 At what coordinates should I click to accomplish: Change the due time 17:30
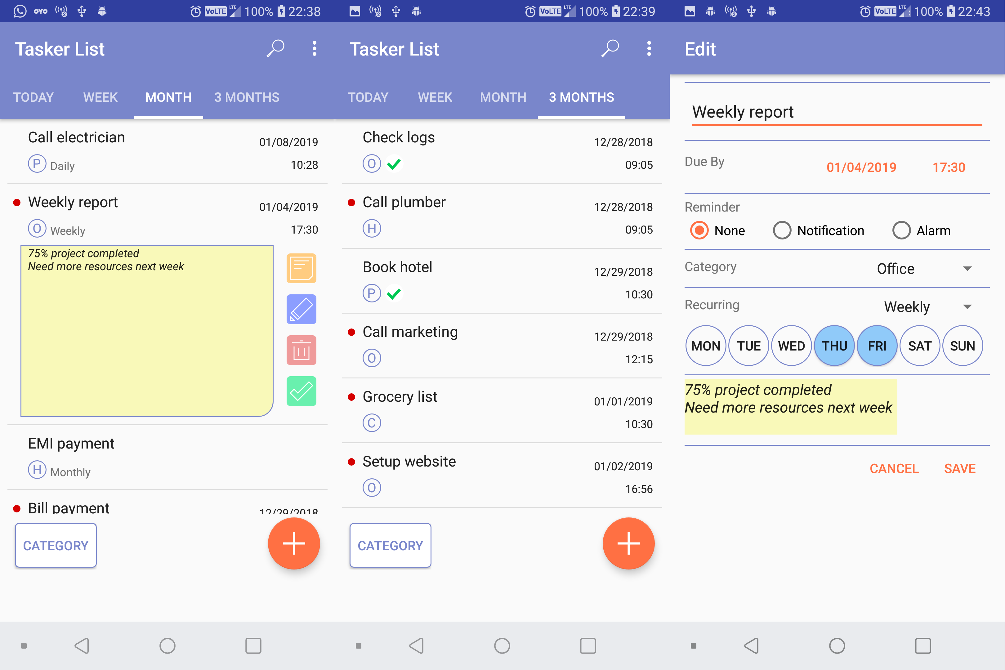949,167
